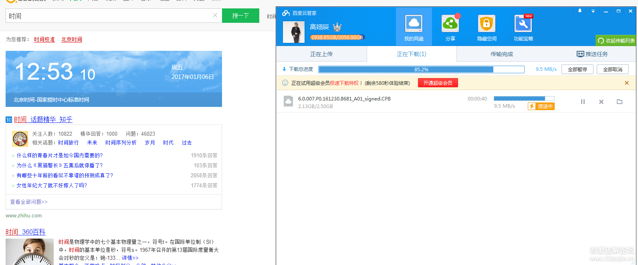Pause the CPB file download
The image size is (638, 265).
point(583,102)
